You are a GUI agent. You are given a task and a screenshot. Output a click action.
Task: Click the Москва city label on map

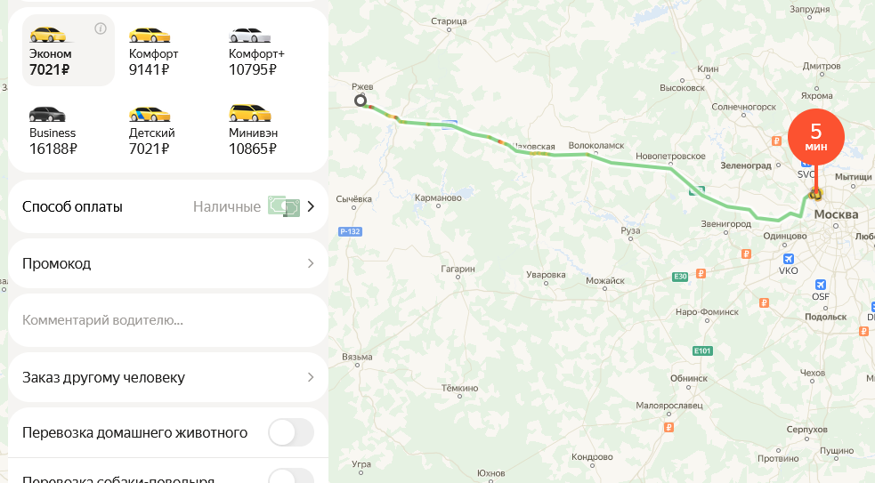[836, 214]
